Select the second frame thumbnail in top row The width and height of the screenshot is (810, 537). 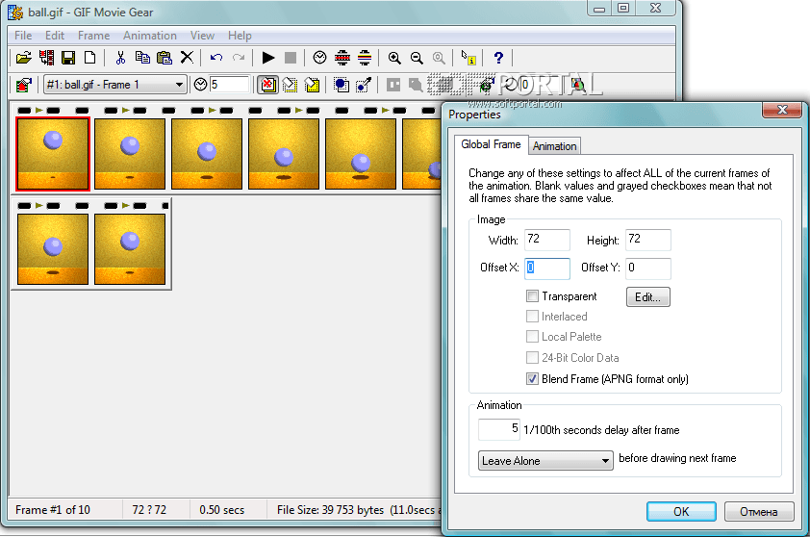click(130, 154)
